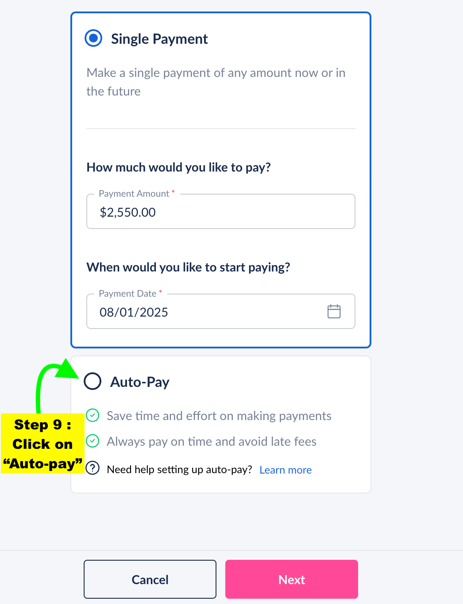Click 'When would you like to start paying?' heading

point(188,268)
